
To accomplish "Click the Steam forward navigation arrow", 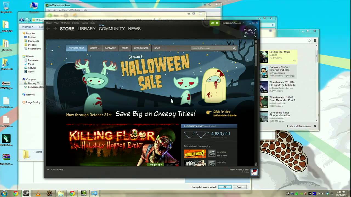I will point(55,29).
